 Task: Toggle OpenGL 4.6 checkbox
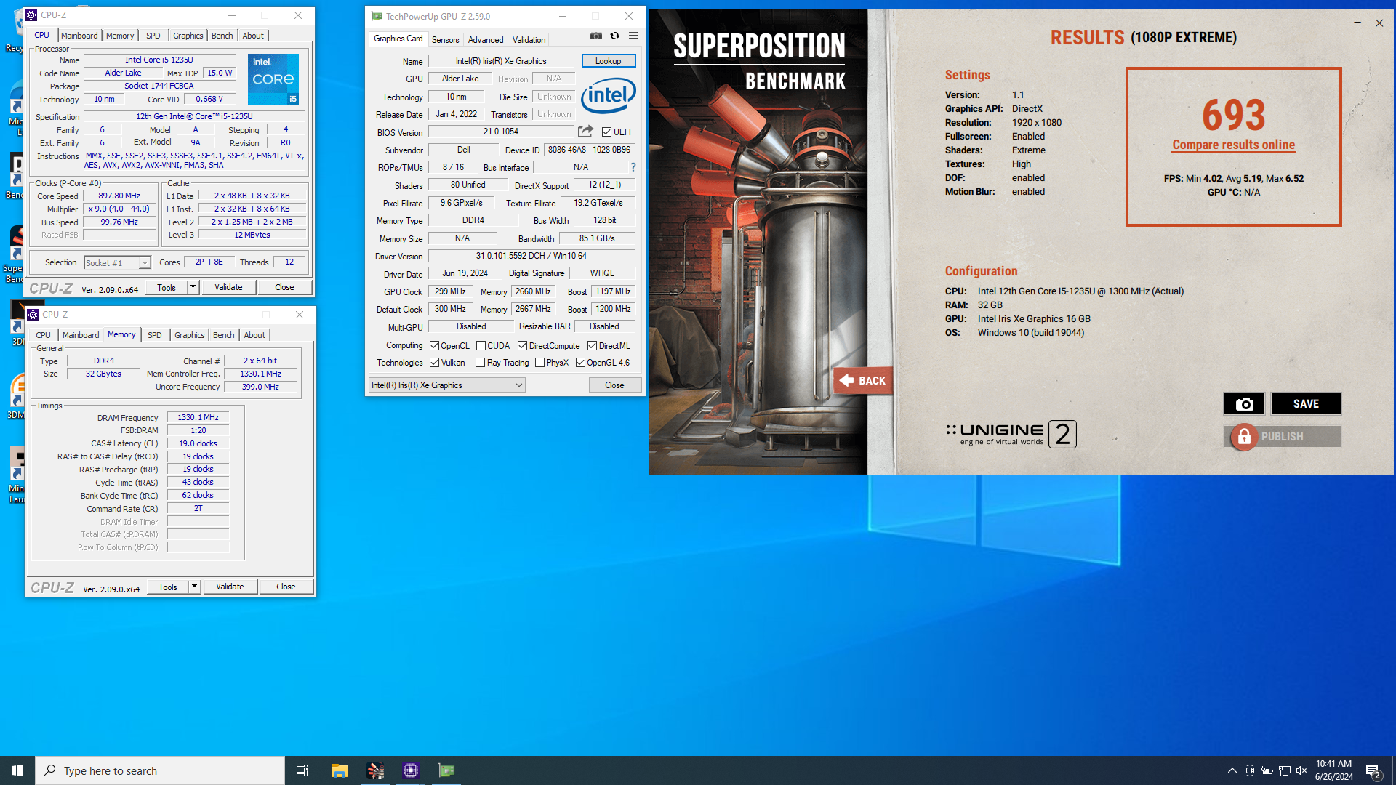(580, 363)
